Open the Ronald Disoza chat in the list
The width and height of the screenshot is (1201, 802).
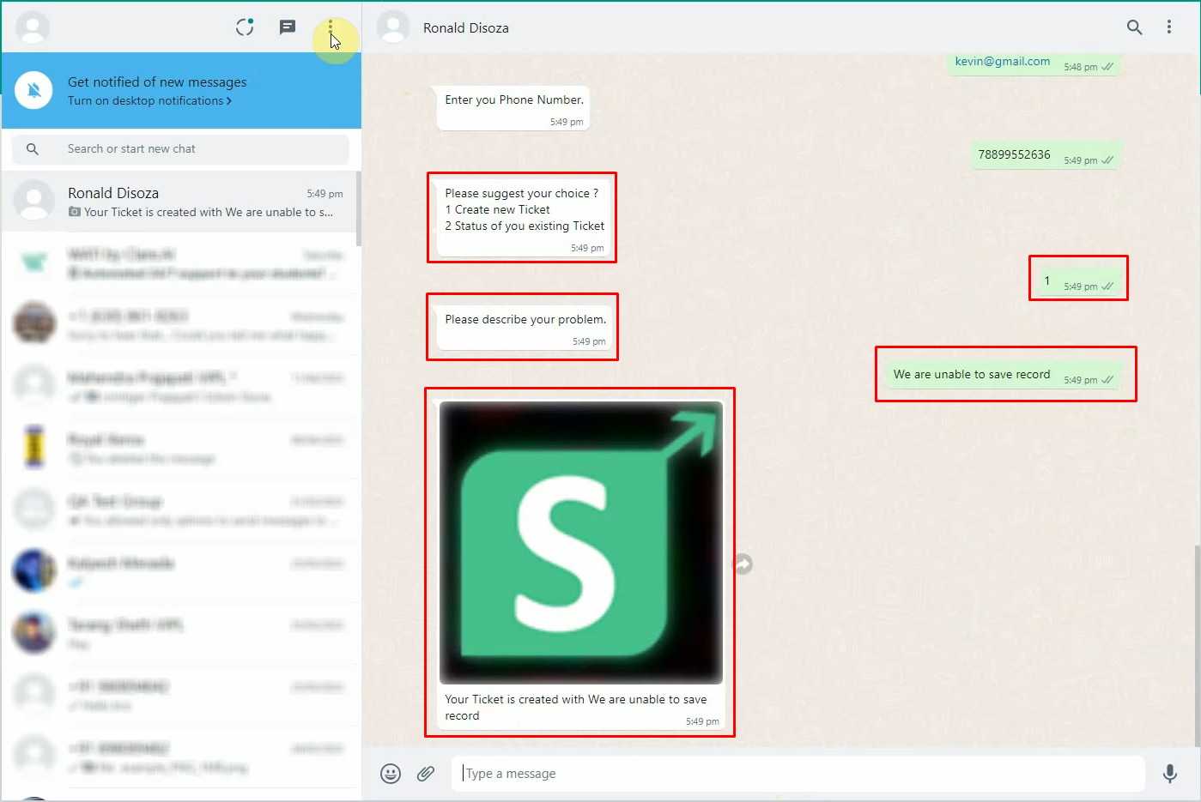click(x=180, y=202)
